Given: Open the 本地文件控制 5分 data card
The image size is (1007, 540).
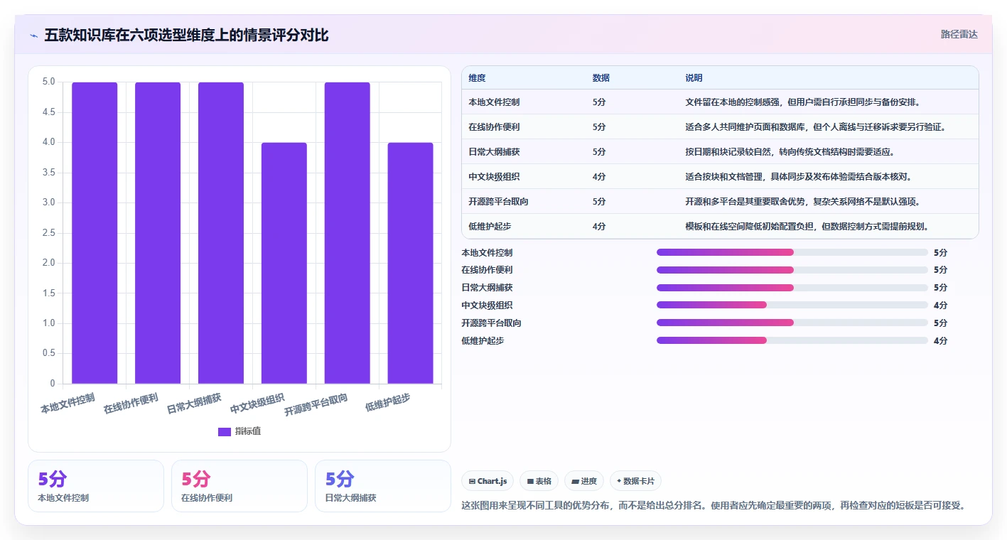Looking at the screenshot, I should coord(96,486).
